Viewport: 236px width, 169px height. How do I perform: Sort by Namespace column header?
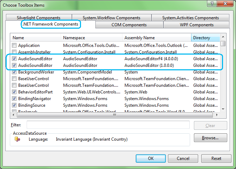click(92, 38)
